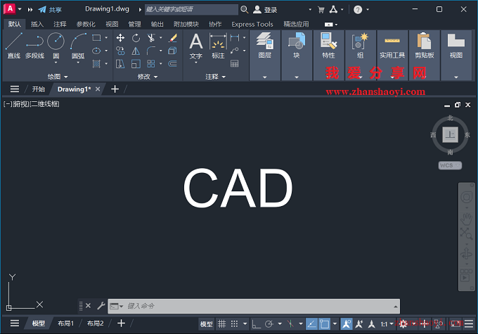Activate the Stretch tool

pyautogui.click(x=120, y=64)
